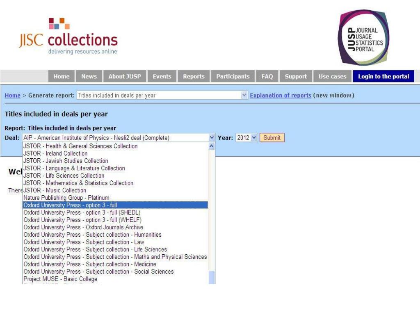This screenshot has height=315, width=420.
Task: Open the Home navigation tab
Action: click(62, 76)
